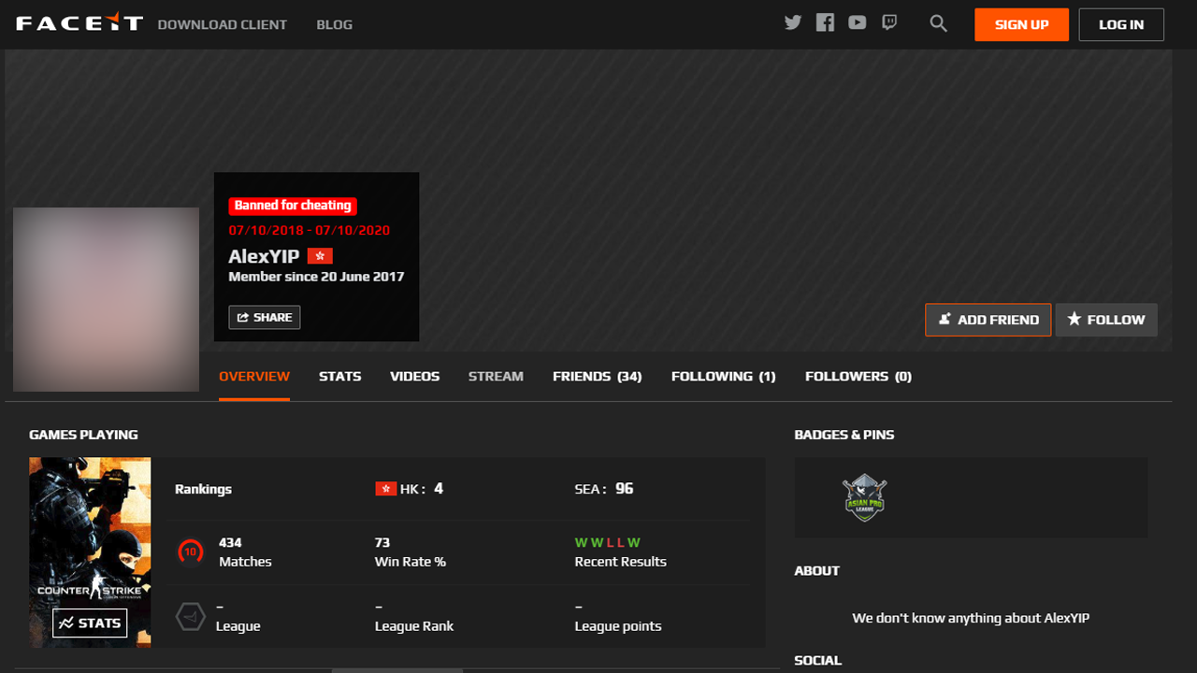This screenshot has width=1197, height=673.
Task: Click the Hong Kong flag beside AlexYIP
Action: [320, 256]
